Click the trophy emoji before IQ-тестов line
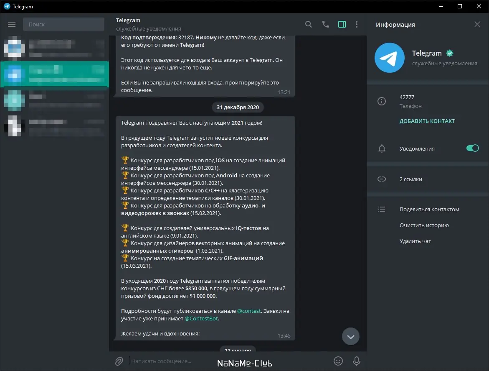 tap(125, 228)
